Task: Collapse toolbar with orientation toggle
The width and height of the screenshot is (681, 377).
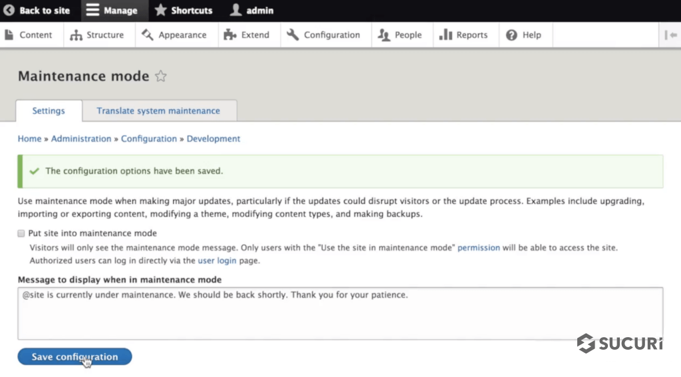Action: pyautogui.click(x=670, y=35)
